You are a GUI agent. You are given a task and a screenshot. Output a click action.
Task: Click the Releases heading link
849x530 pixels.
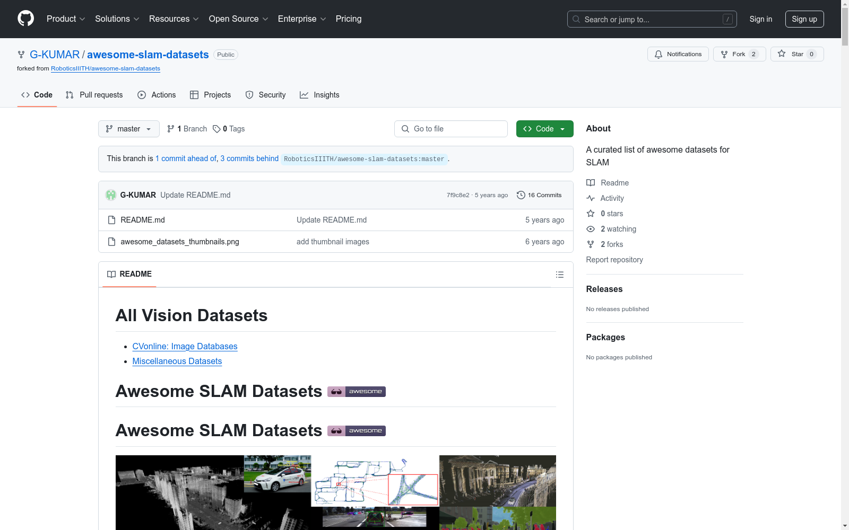coord(604,289)
